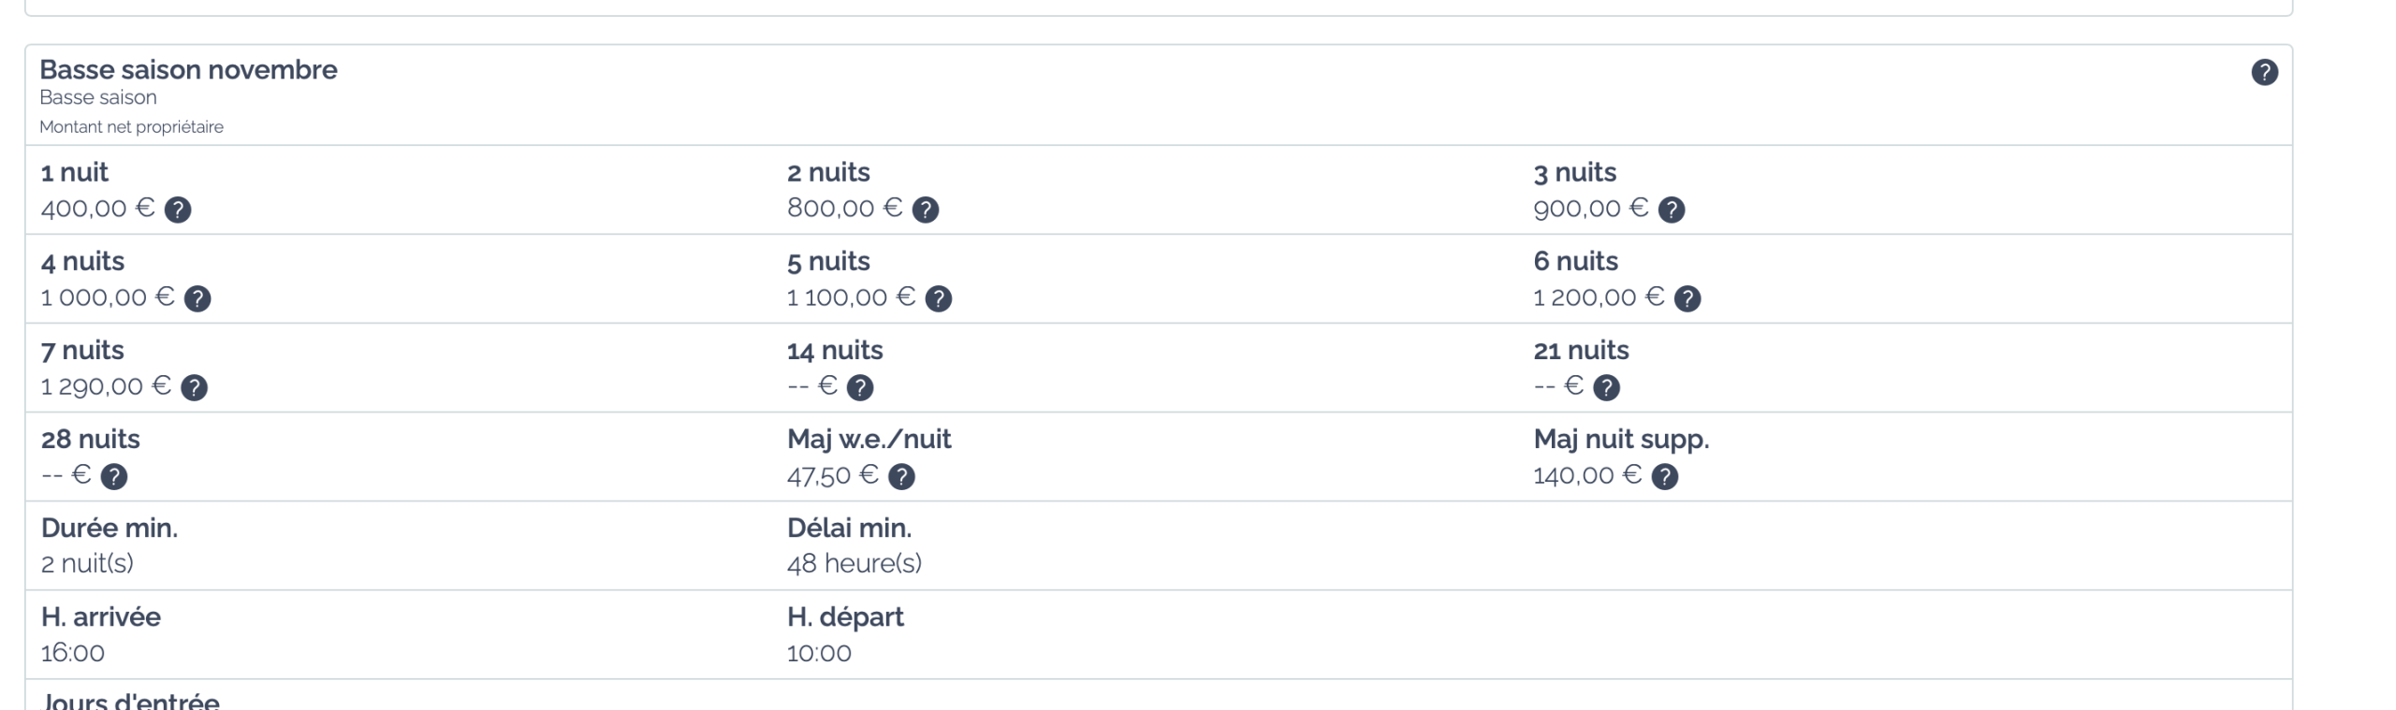The image size is (2396, 710).
Task: Click help icon next to 1 000,00 €
Action: tap(197, 298)
